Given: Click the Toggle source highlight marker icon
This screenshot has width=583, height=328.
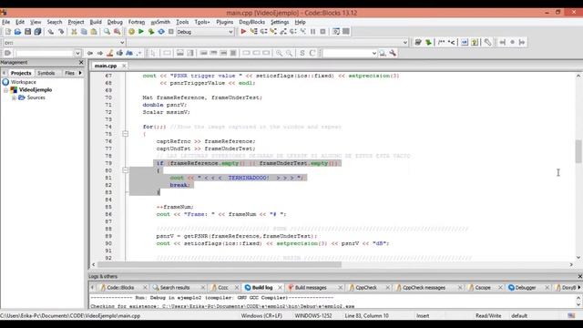Looking at the screenshot, I should [x=109, y=53].
